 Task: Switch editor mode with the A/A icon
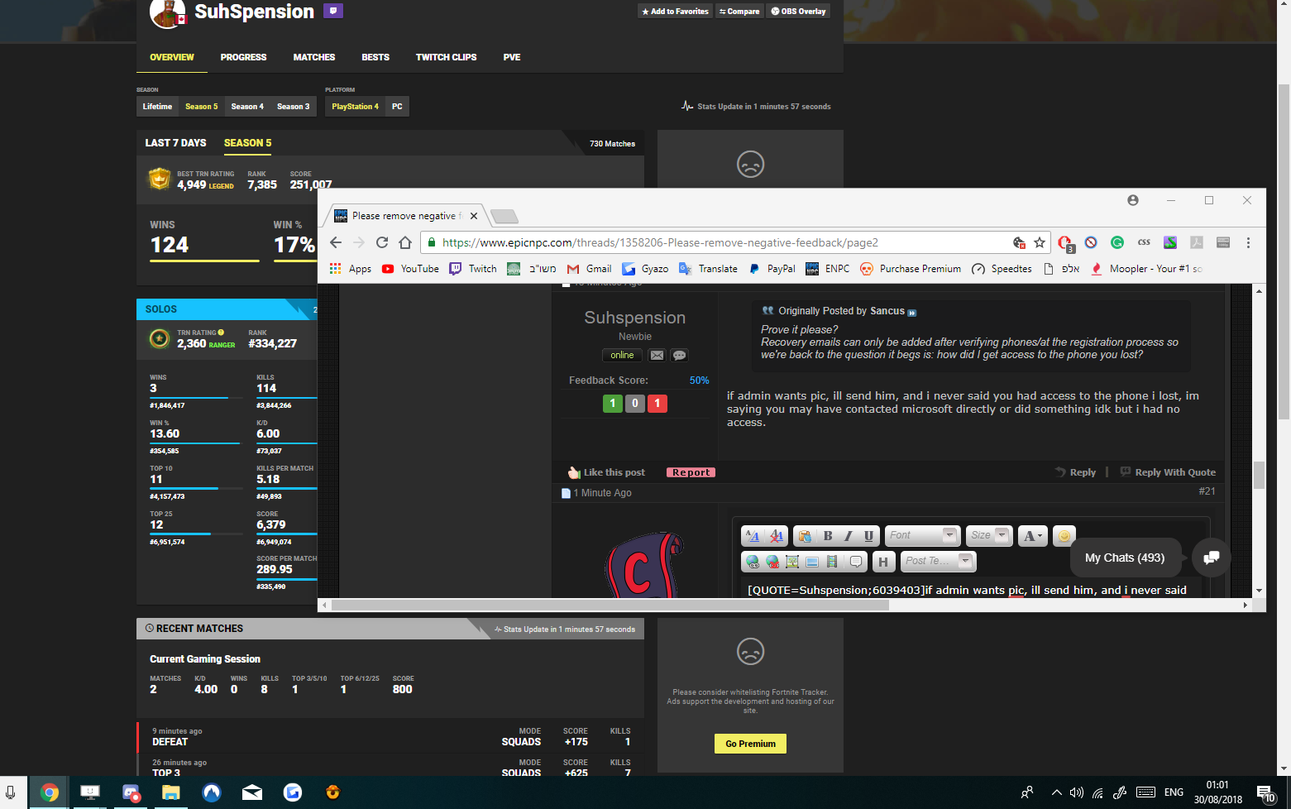(753, 536)
